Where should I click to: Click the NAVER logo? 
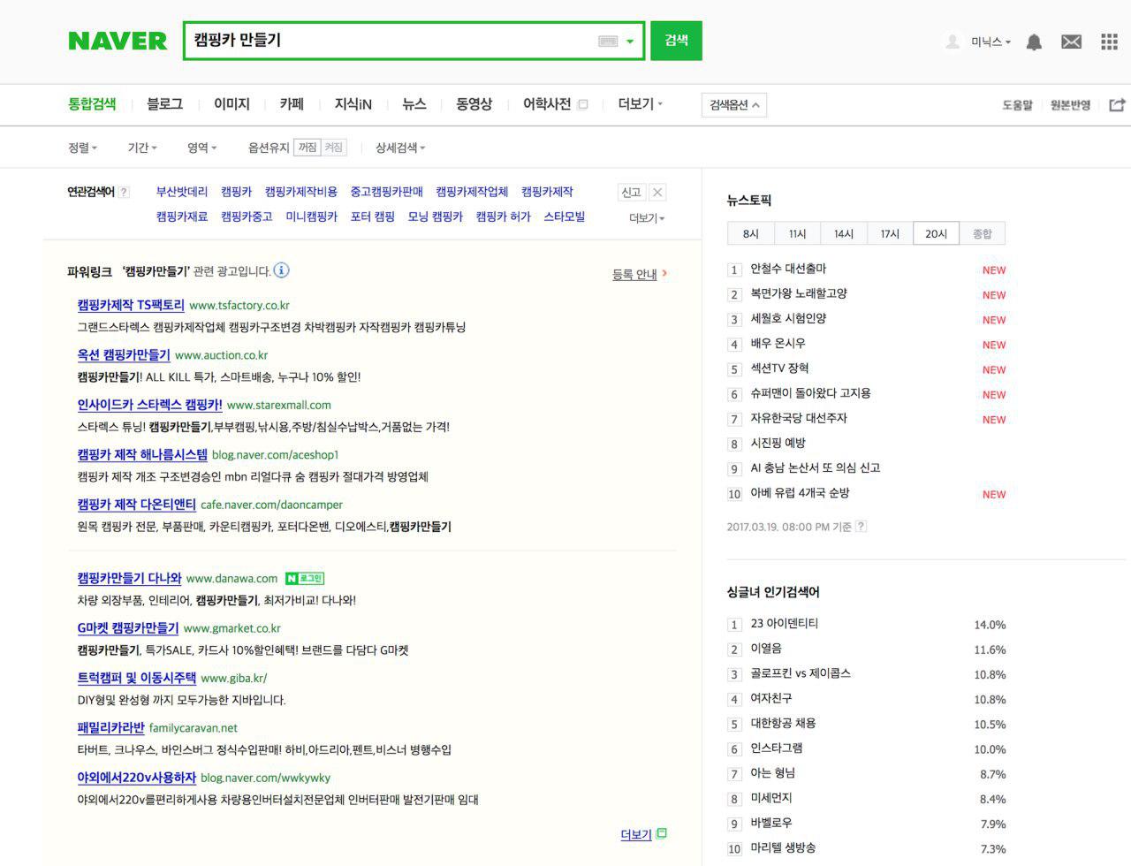point(118,41)
